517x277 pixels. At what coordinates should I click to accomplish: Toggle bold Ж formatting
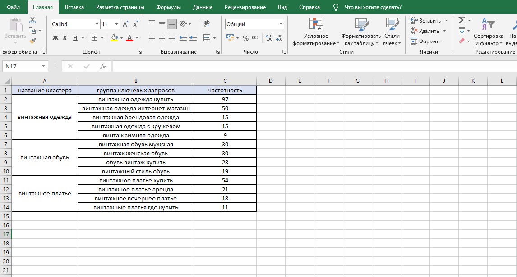(55, 38)
